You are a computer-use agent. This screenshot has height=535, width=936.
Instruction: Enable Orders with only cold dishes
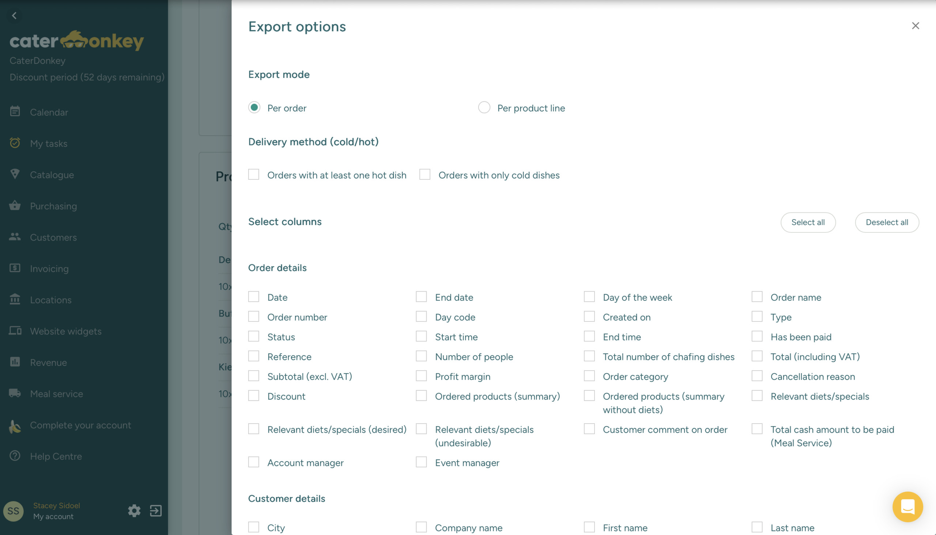[x=424, y=175]
